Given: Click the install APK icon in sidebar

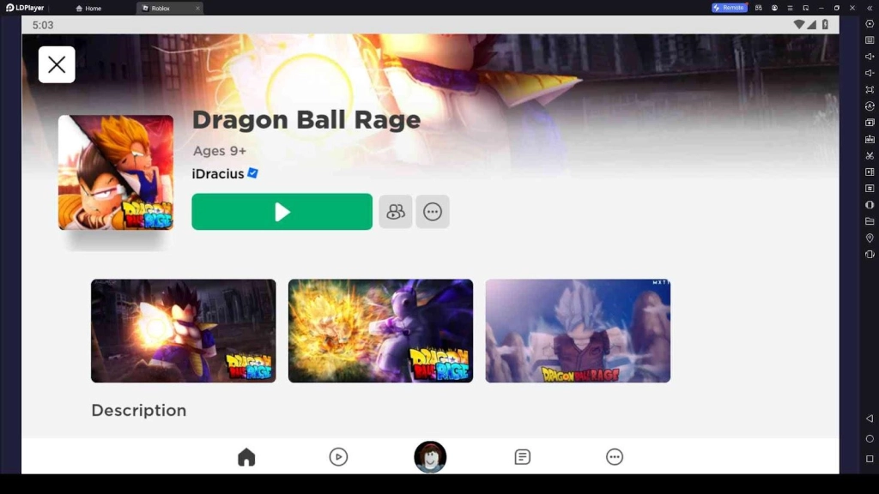Looking at the screenshot, I should click(x=870, y=139).
